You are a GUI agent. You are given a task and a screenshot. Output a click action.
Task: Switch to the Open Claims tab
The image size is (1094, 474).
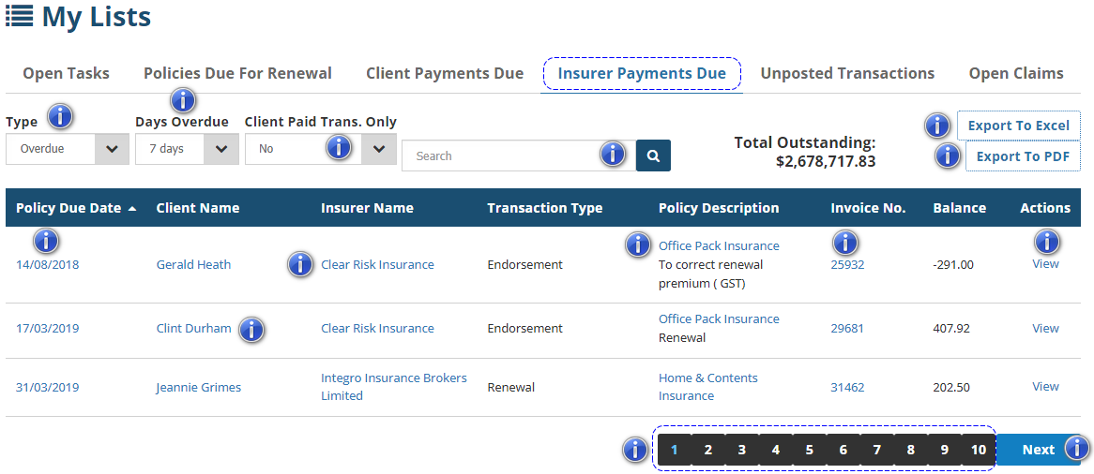[x=1016, y=73]
